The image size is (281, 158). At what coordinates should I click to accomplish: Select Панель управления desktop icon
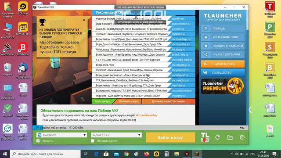[x=7, y=92]
